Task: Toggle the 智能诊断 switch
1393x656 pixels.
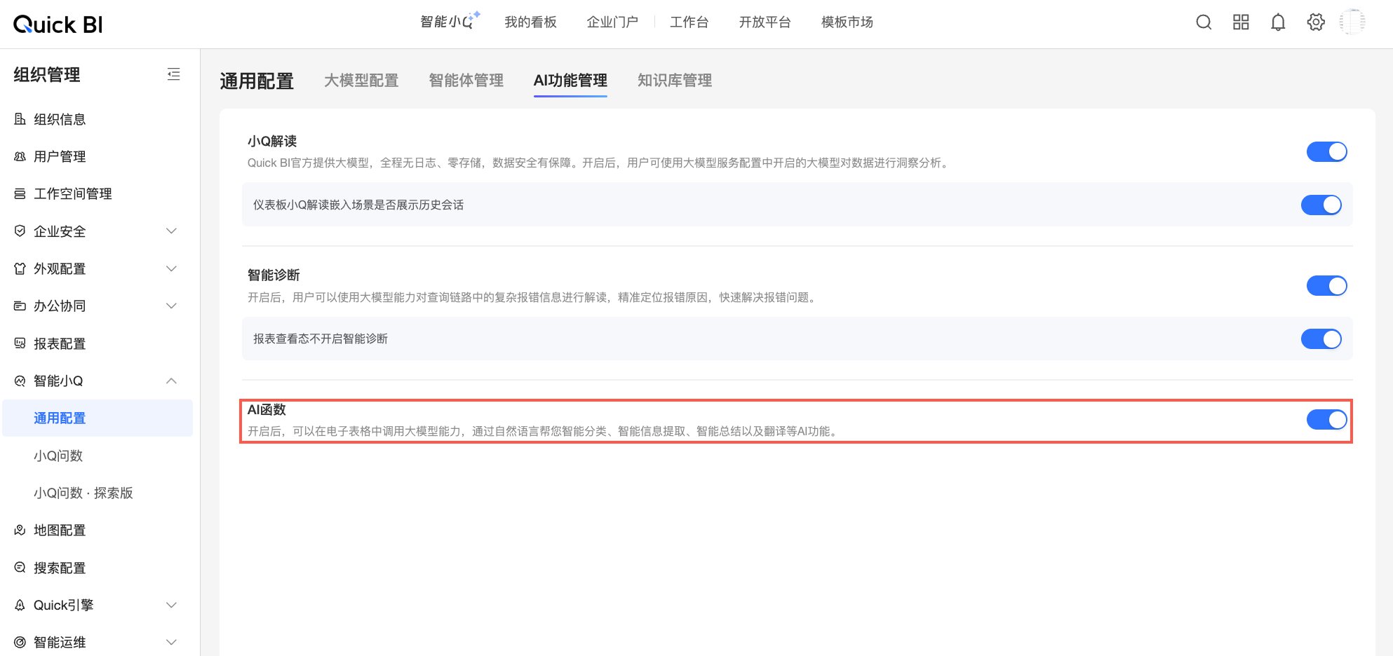Action: [1326, 285]
